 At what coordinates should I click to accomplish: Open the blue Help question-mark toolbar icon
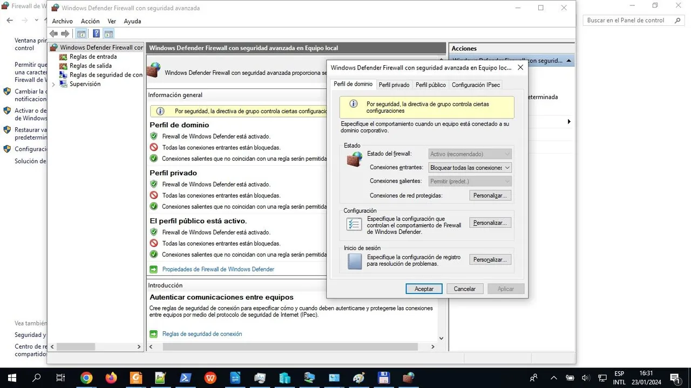[x=96, y=33]
